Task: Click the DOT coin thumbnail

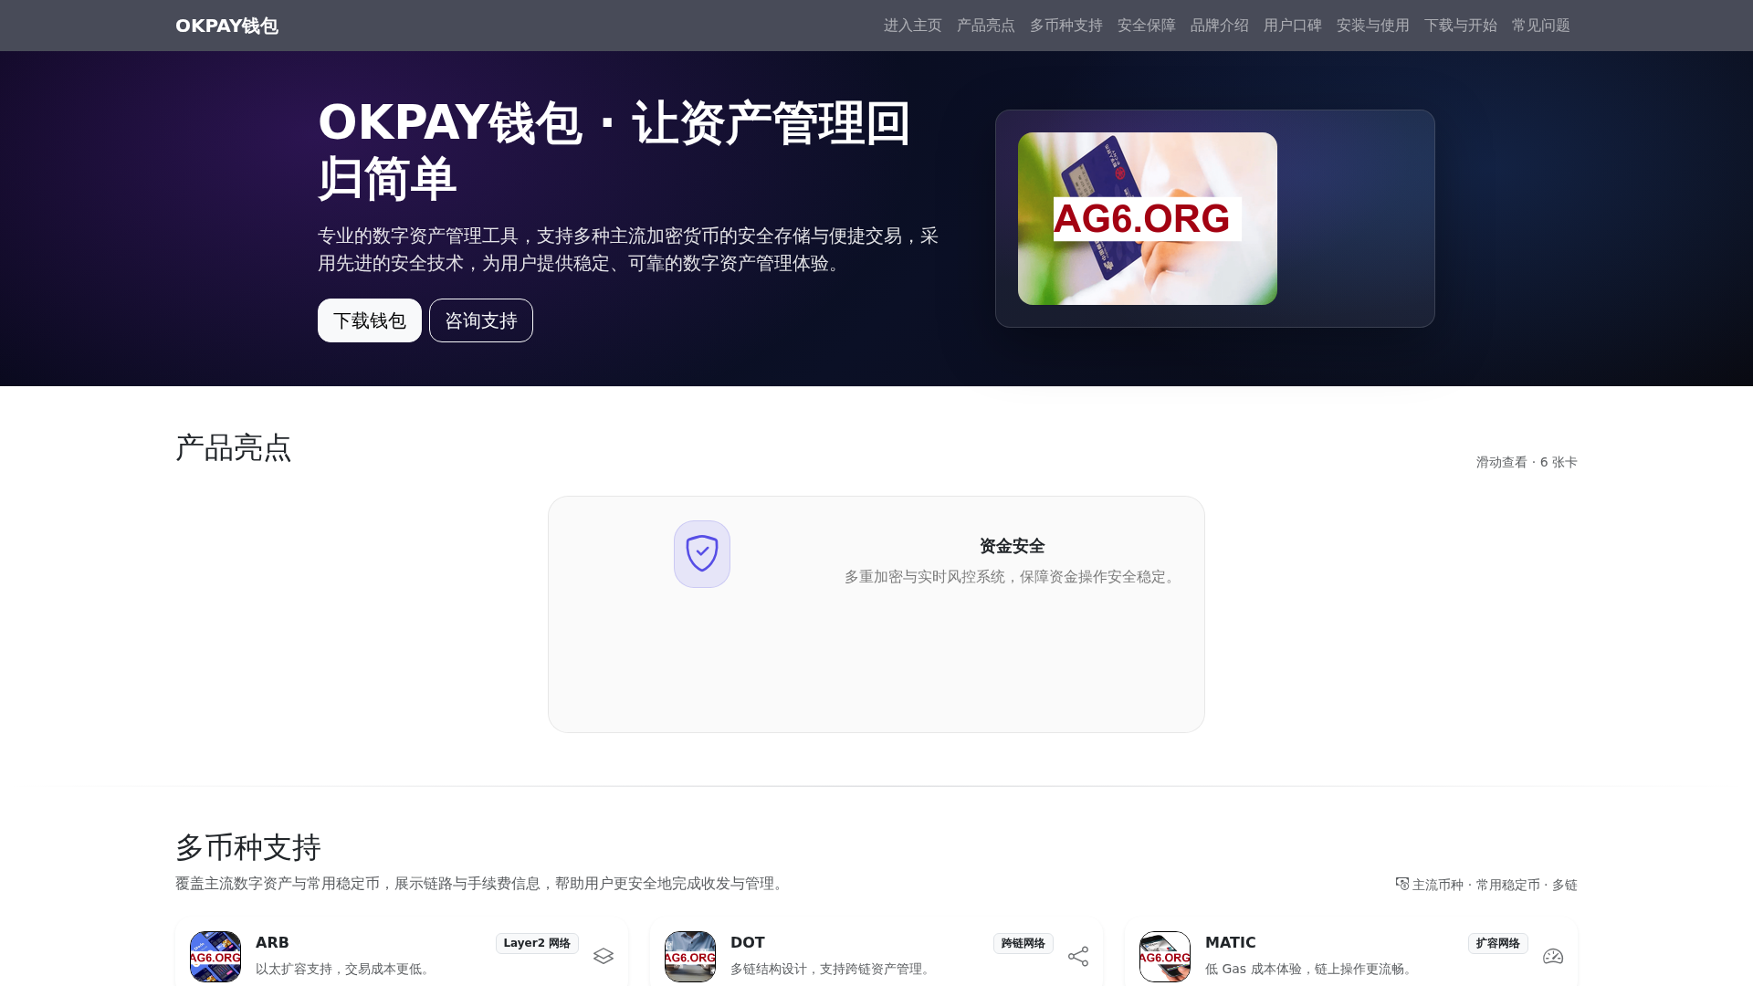Action: [690, 957]
